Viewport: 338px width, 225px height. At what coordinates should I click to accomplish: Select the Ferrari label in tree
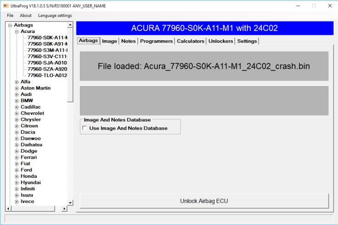tap(28, 157)
